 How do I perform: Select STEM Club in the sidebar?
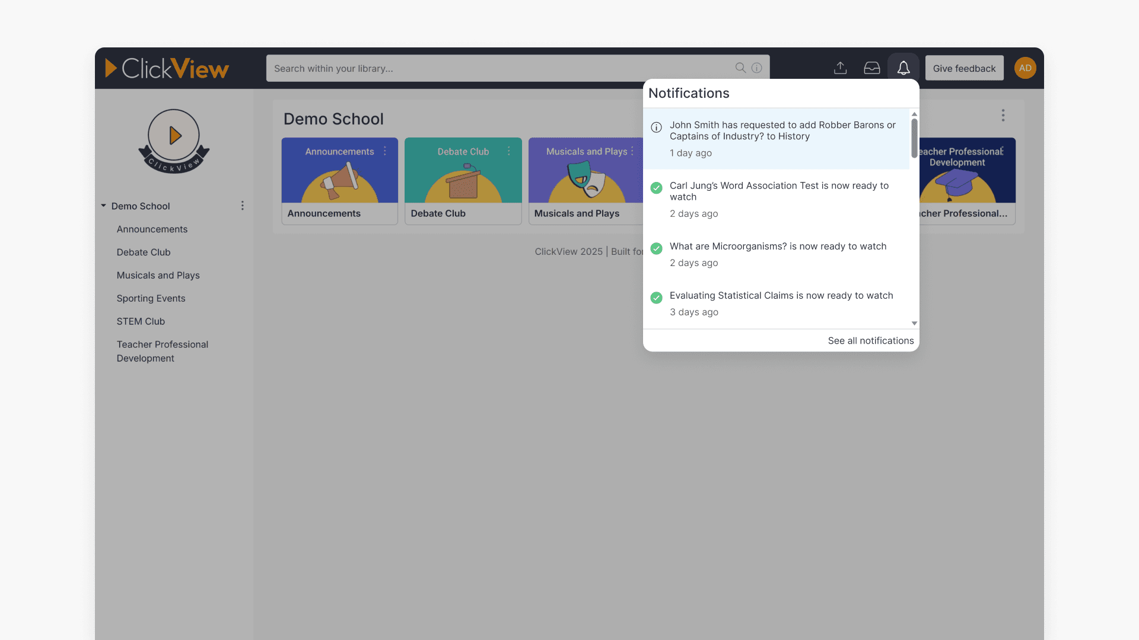tap(141, 321)
